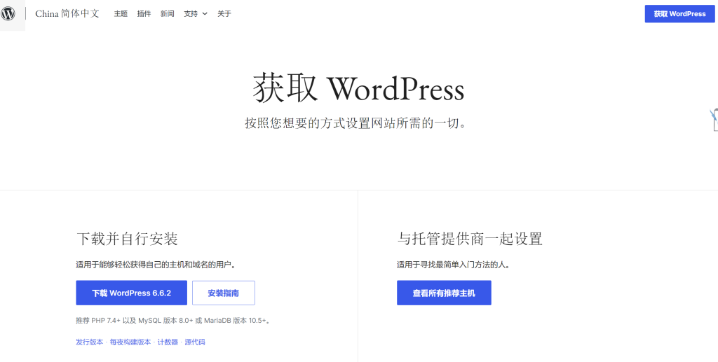The height and width of the screenshot is (362, 718).
Task: Download WordPress 6.6.2
Action: tap(131, 293)
